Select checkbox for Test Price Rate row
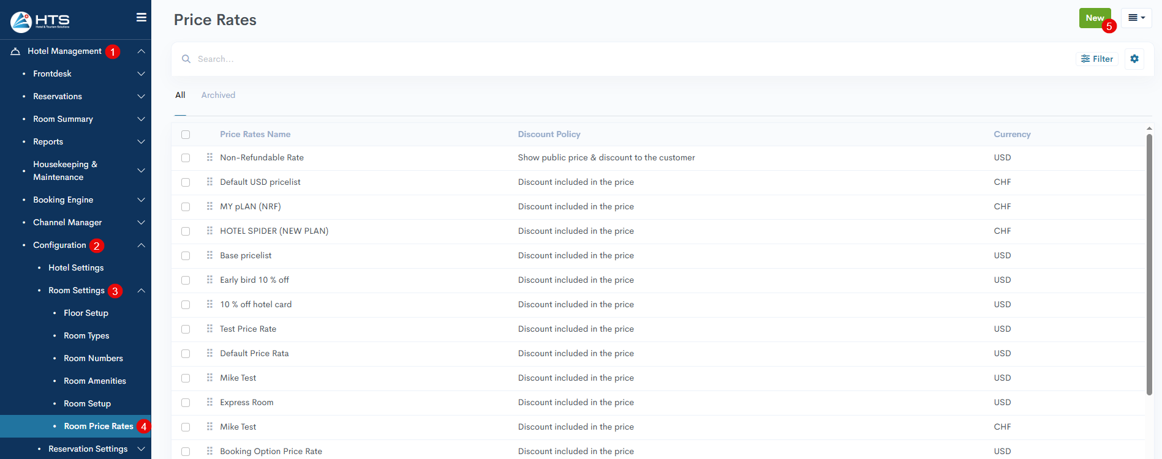This screenshot has width=1162, height=459. 186,329
